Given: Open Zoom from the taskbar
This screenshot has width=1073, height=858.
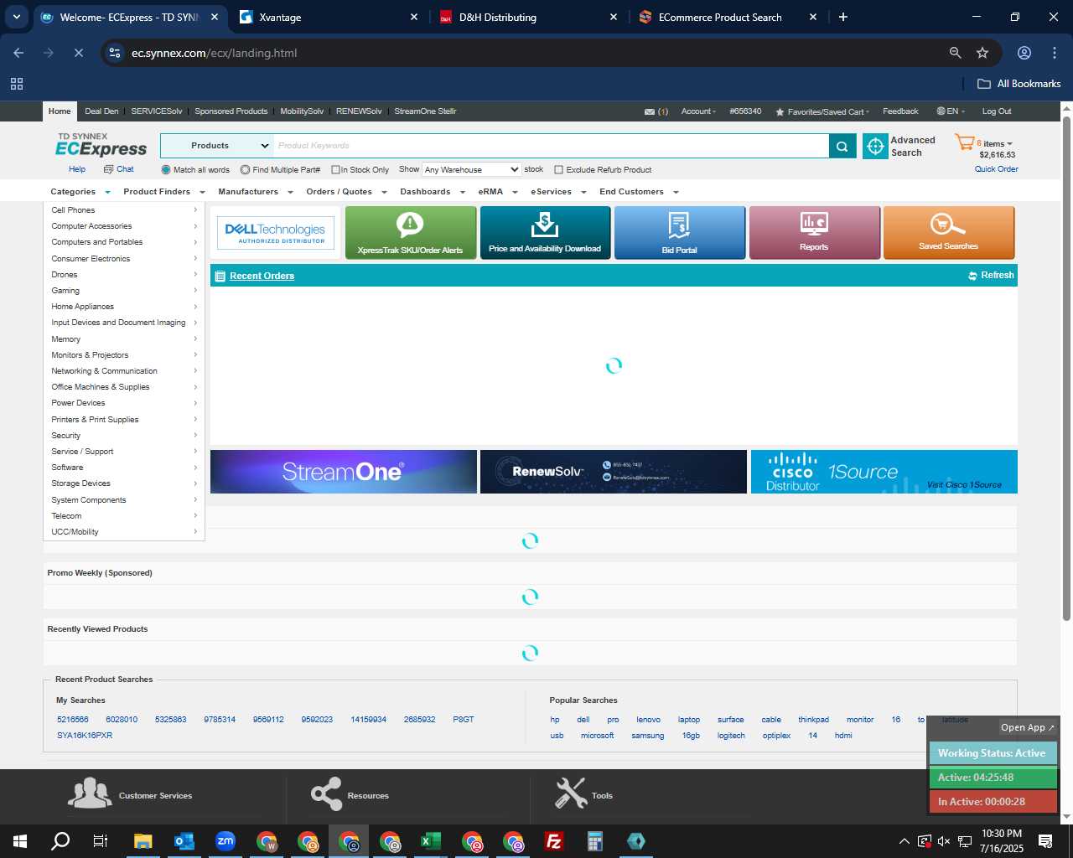Looking at the screenshot, I should [225, 841].
